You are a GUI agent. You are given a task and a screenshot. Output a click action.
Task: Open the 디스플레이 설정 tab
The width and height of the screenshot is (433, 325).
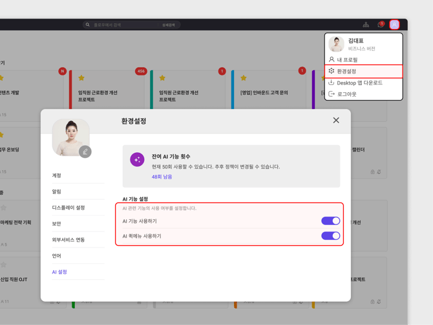78,208
